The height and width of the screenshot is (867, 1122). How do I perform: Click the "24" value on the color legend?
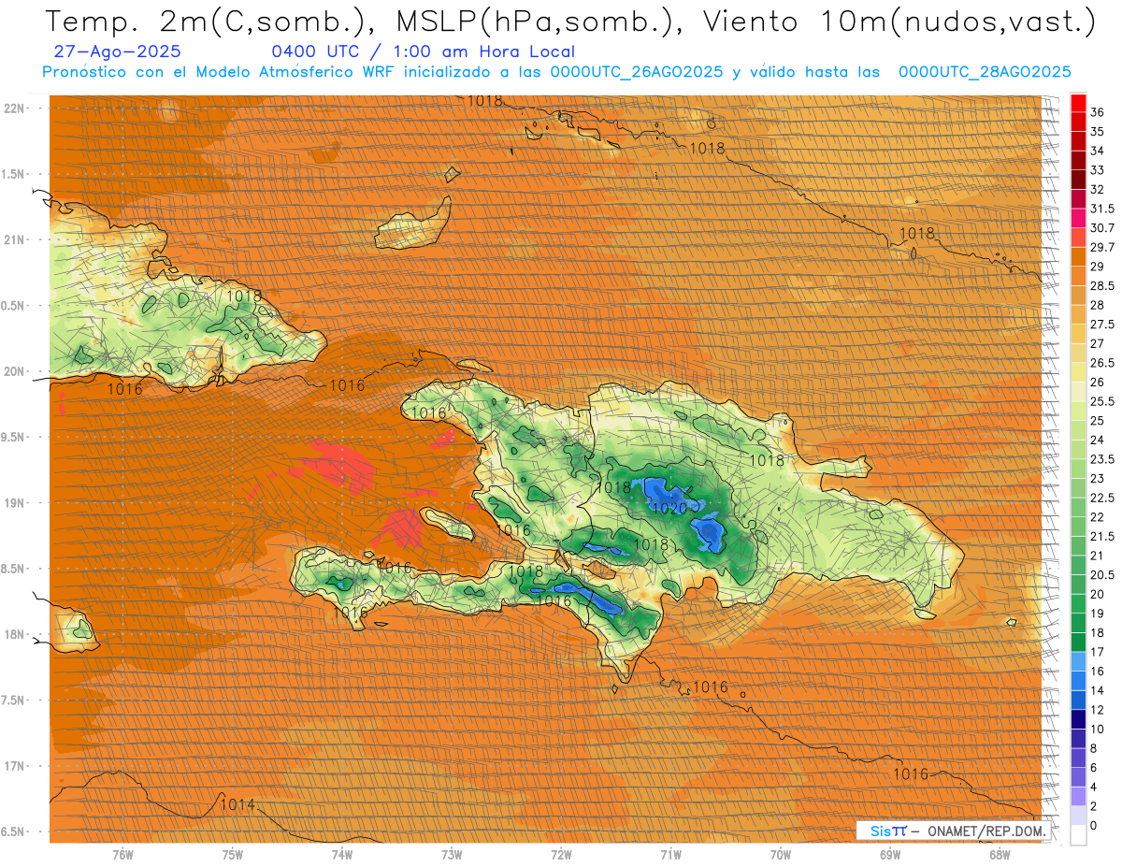pyautogui.click(x=1098, y=440)
